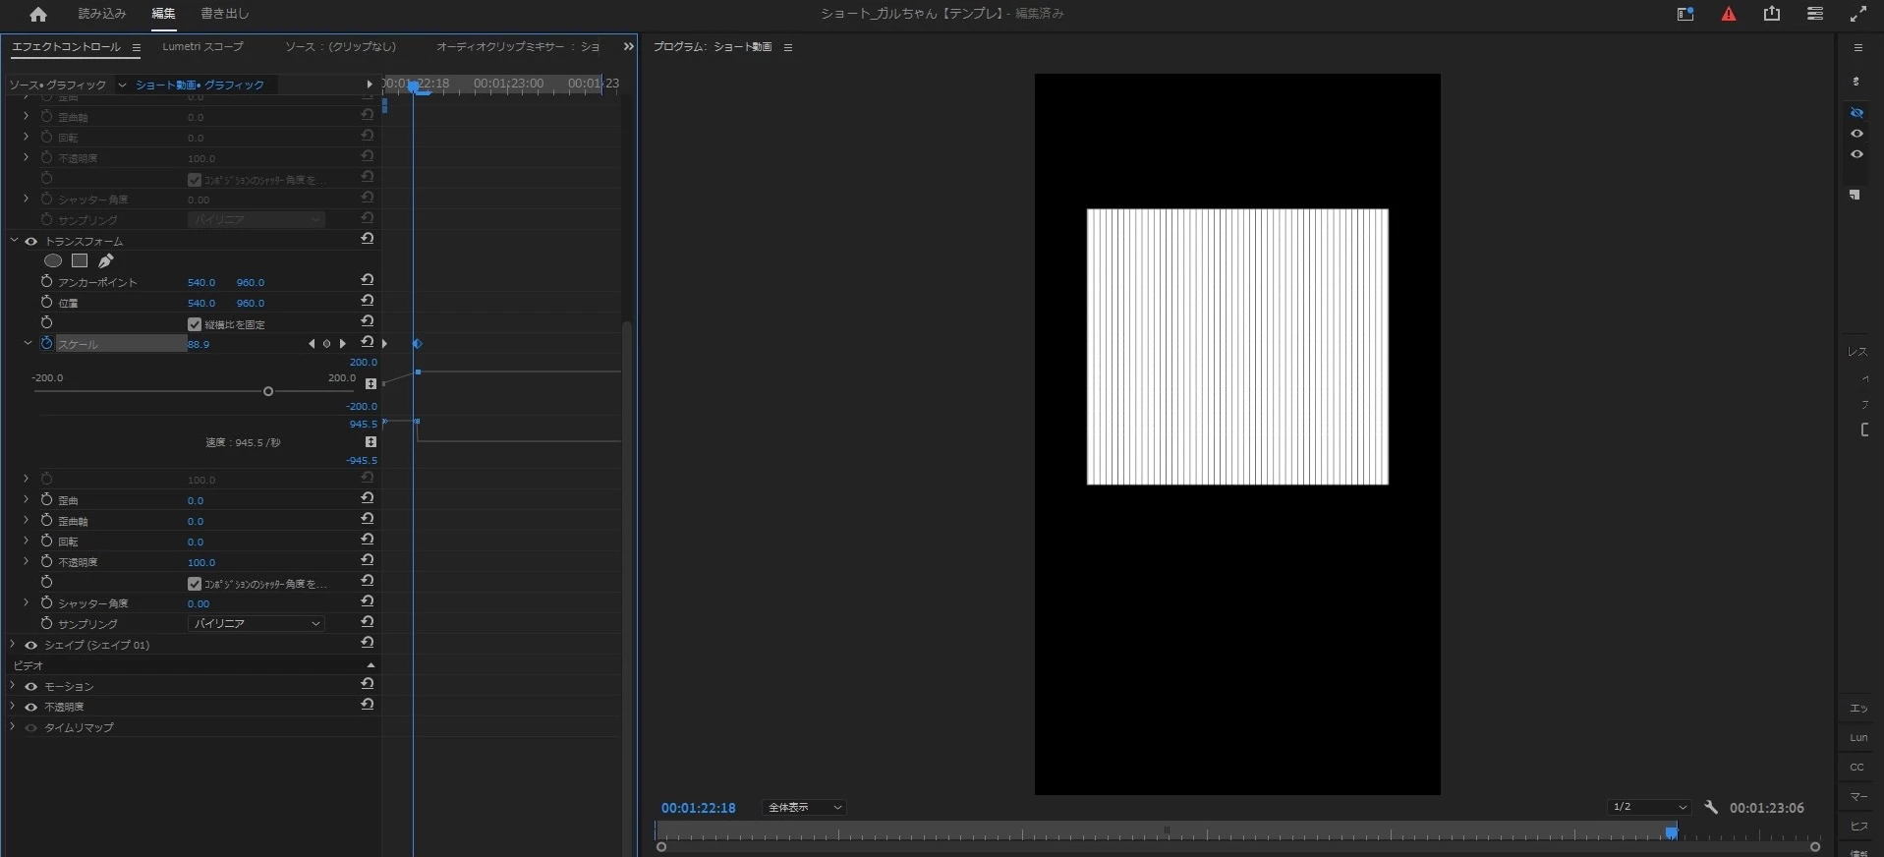Toggle animation stopwatch for スケール

[46, 343]
